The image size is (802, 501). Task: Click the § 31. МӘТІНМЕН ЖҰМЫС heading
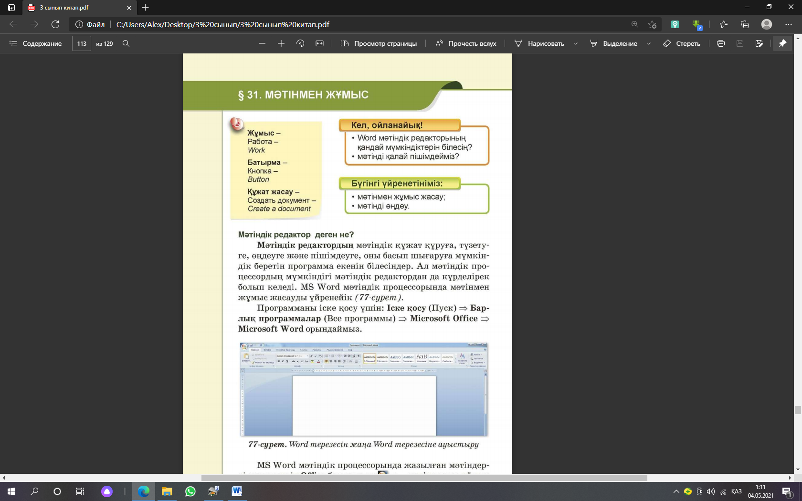click(x=303, y=94)
